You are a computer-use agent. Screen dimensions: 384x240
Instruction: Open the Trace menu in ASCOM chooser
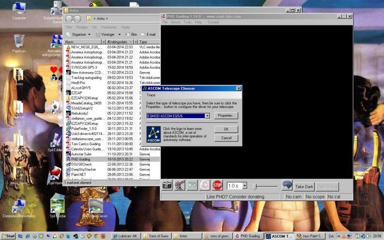coord(151,95)
